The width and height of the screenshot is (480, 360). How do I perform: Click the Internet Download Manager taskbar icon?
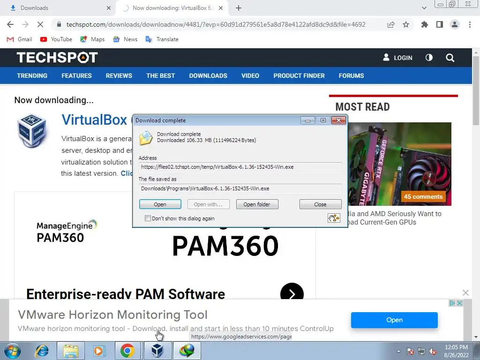click(187, 351)
